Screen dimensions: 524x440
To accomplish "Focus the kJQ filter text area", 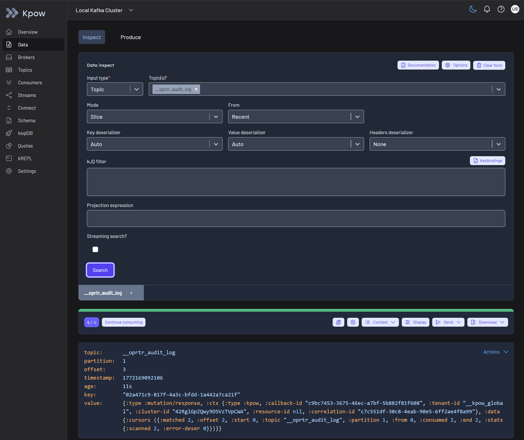I will point(296,182).
